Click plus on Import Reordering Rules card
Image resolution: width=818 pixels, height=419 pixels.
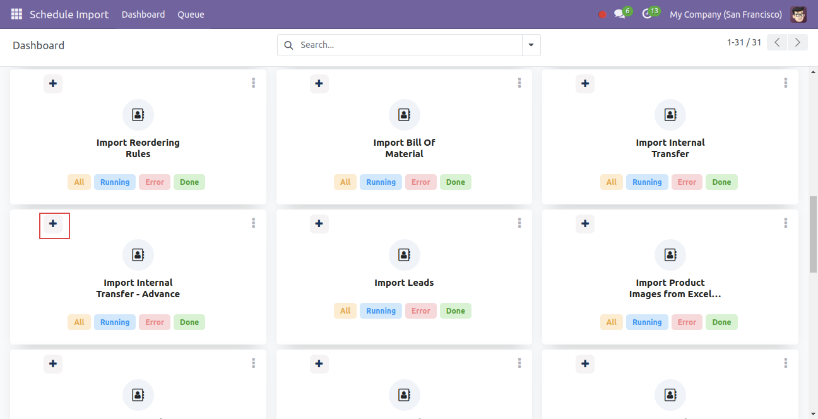[53, 83]
